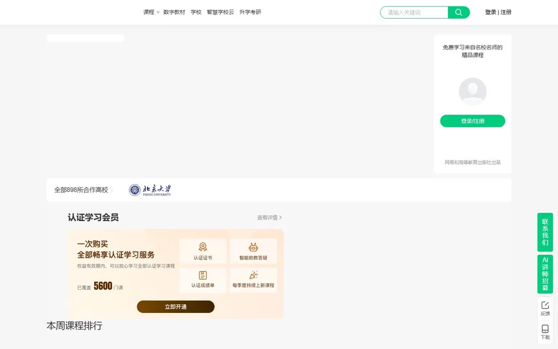The image size is (558, 349).
Task: Click the 认证成绩单 document icon
Action: coord(203,275)
